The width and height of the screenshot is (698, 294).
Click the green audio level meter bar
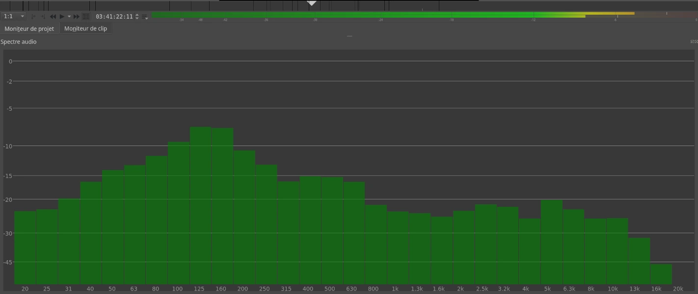coord(368,15)
